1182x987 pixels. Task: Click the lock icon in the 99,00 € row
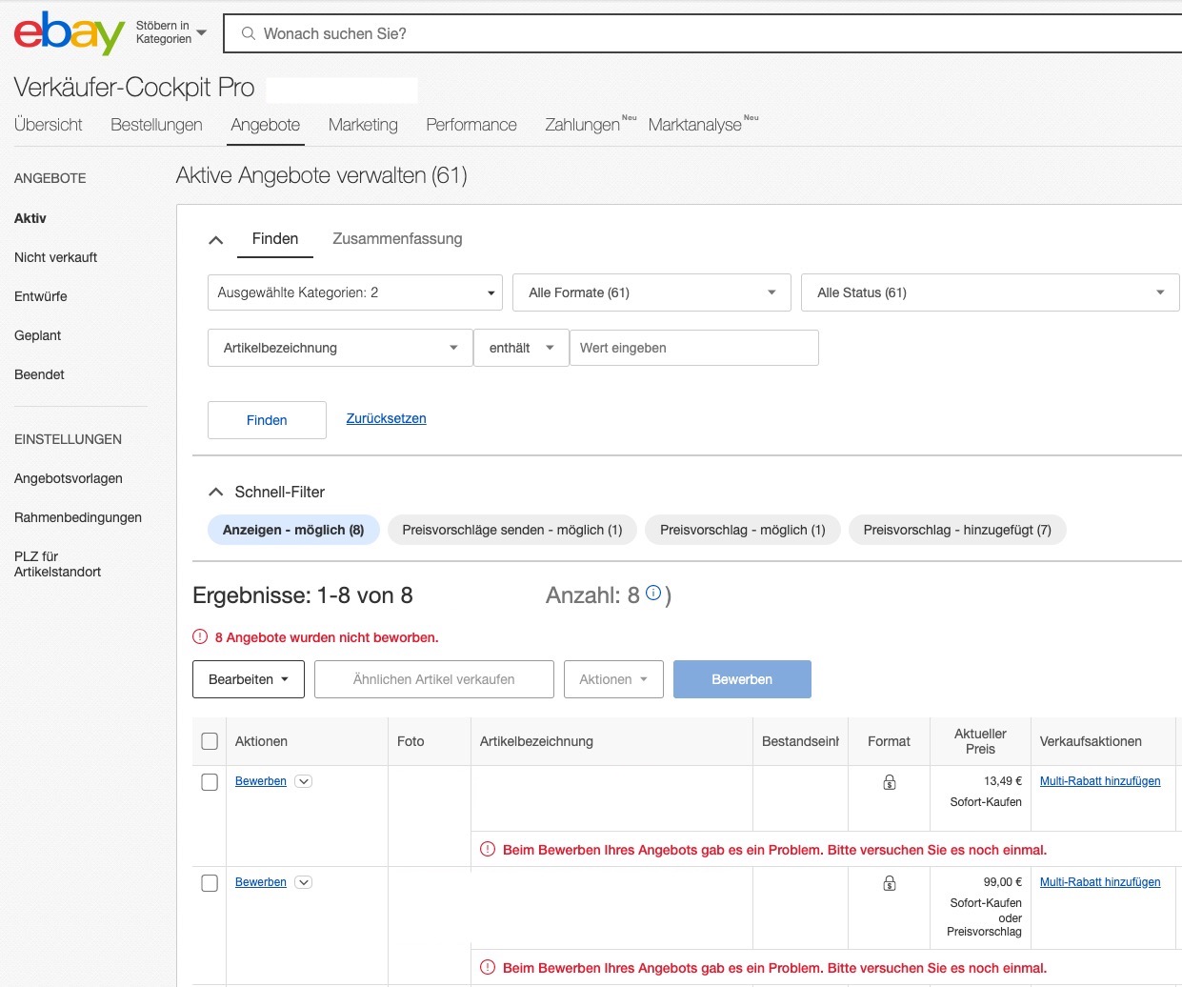click(889, 883)
